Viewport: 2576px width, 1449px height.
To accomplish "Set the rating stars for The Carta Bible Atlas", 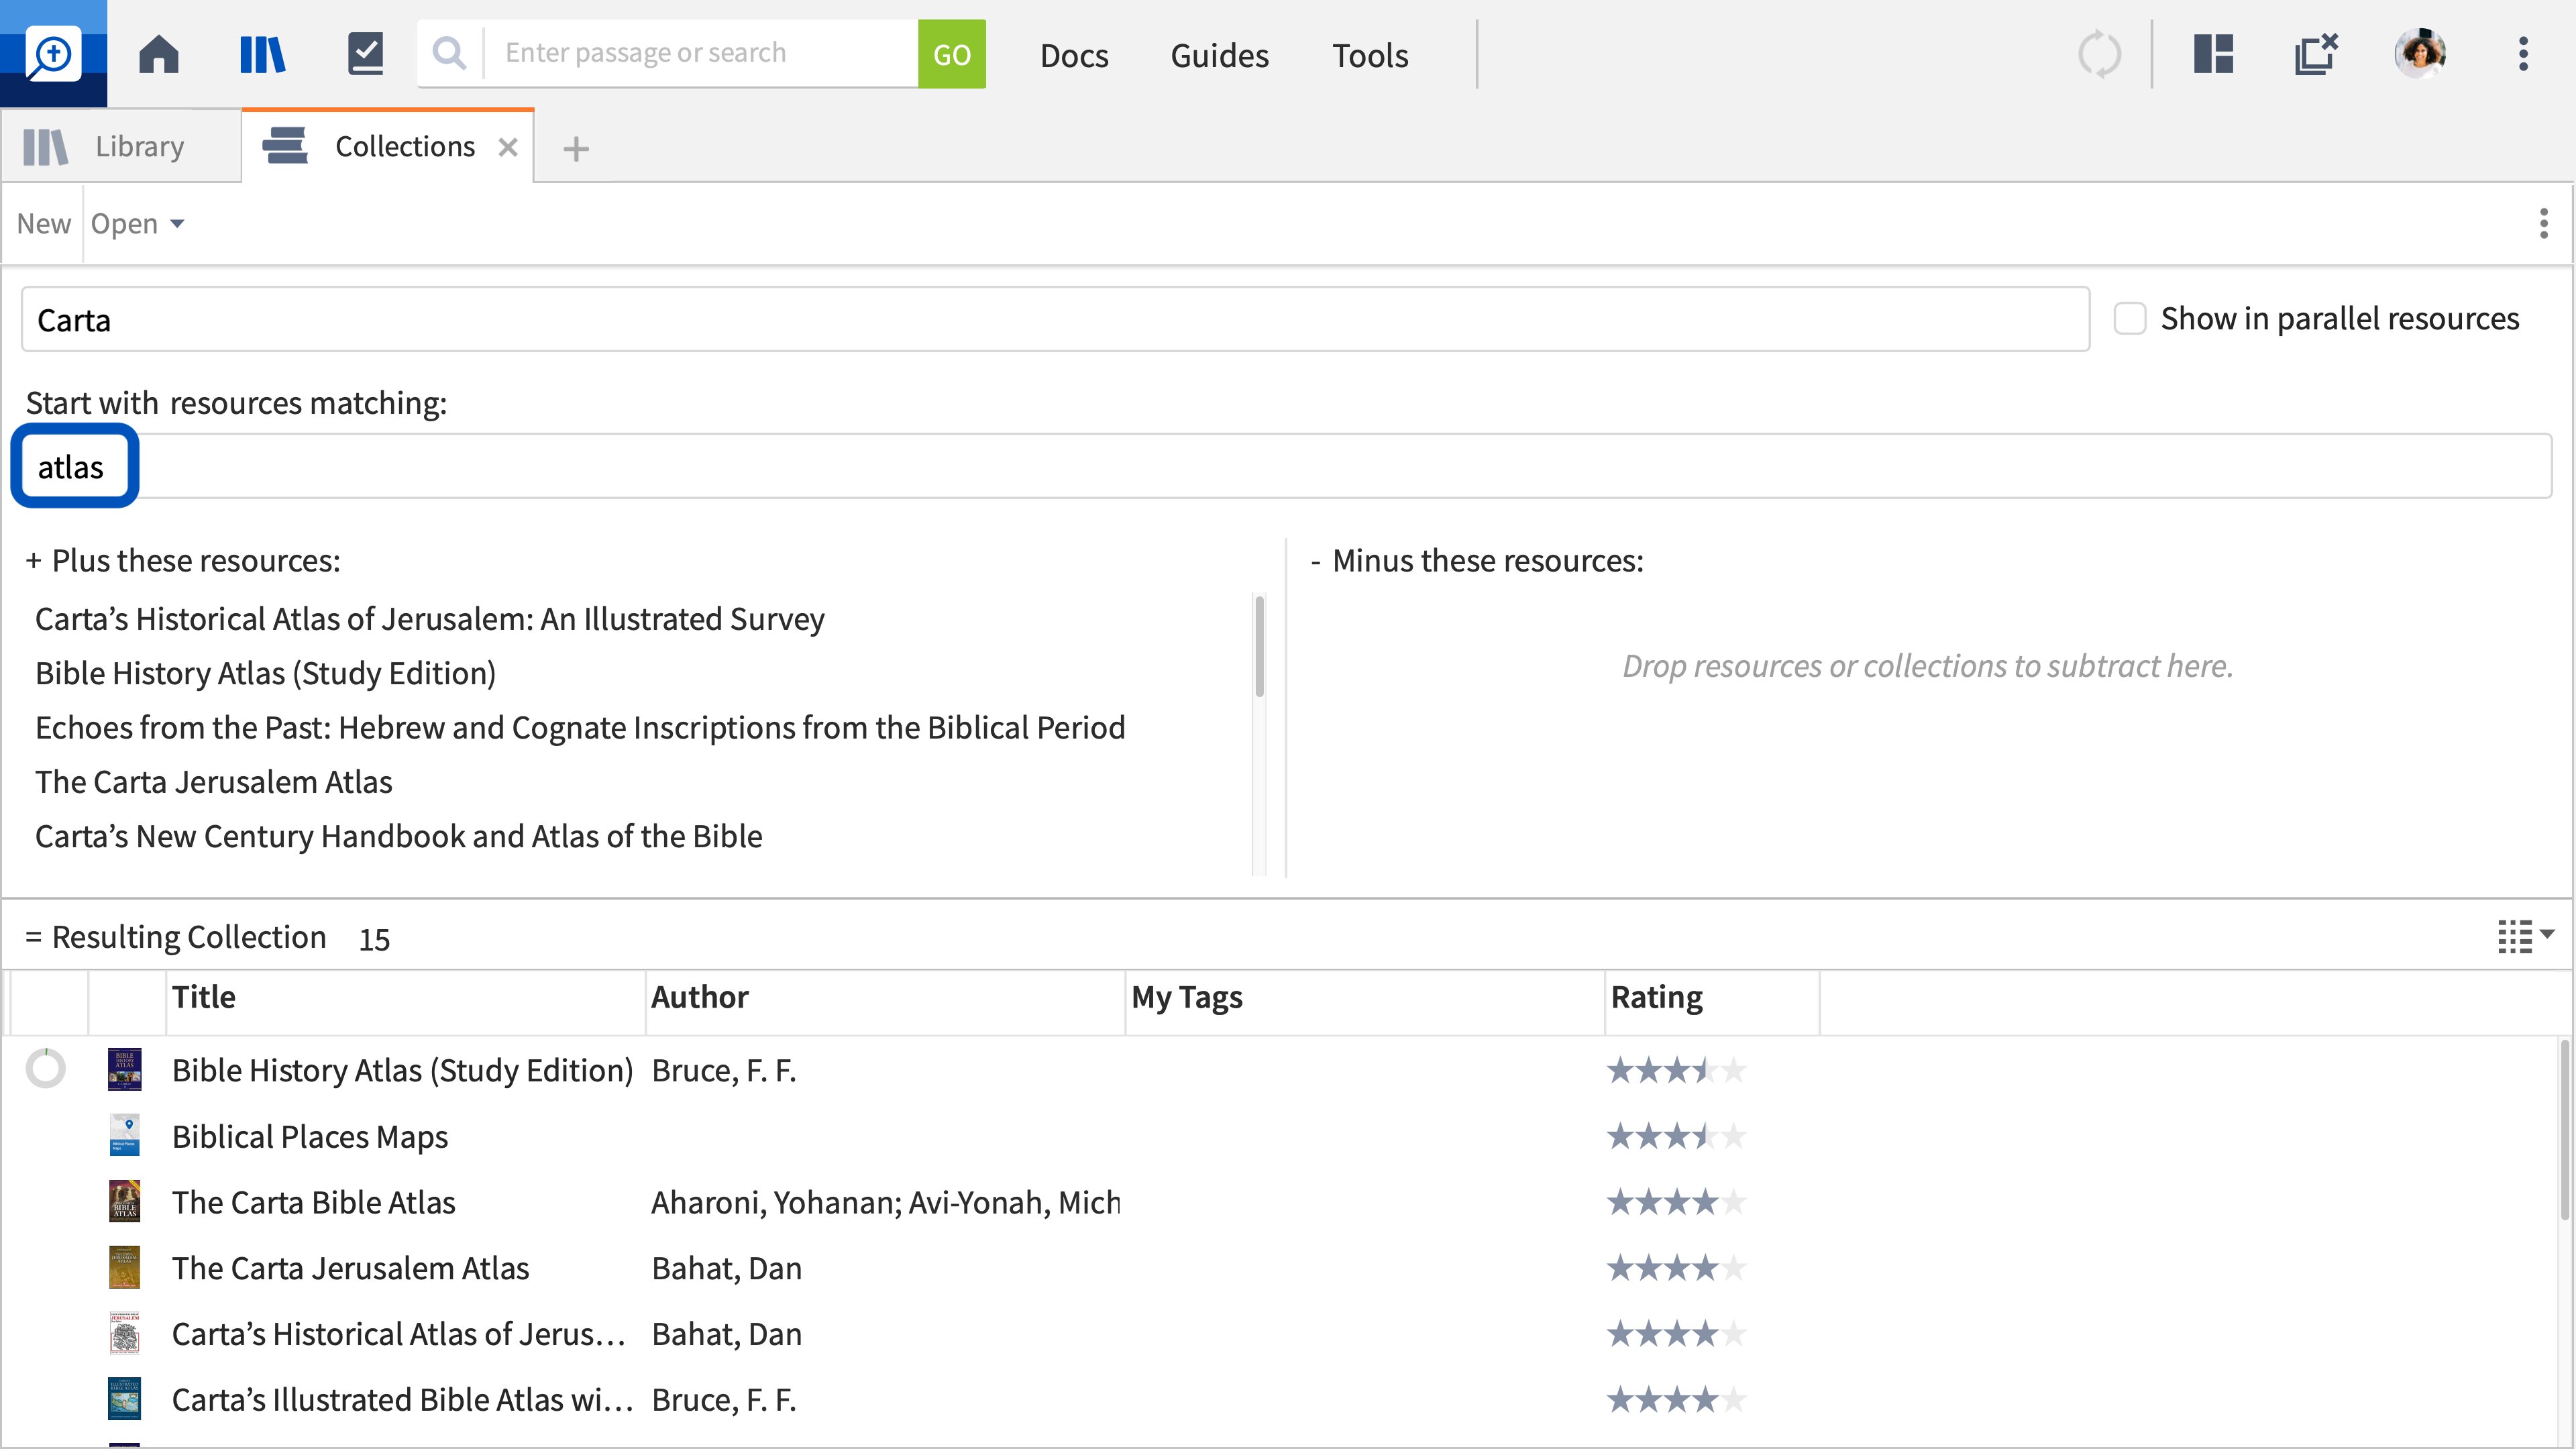I will point(1677,1202).
